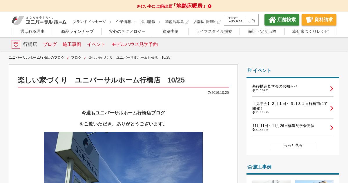Image resolution: width=348 pixels, height=183 pixels.
Task: Open 幸せ家づくりレシピ navigation menu
Action: 311,31
